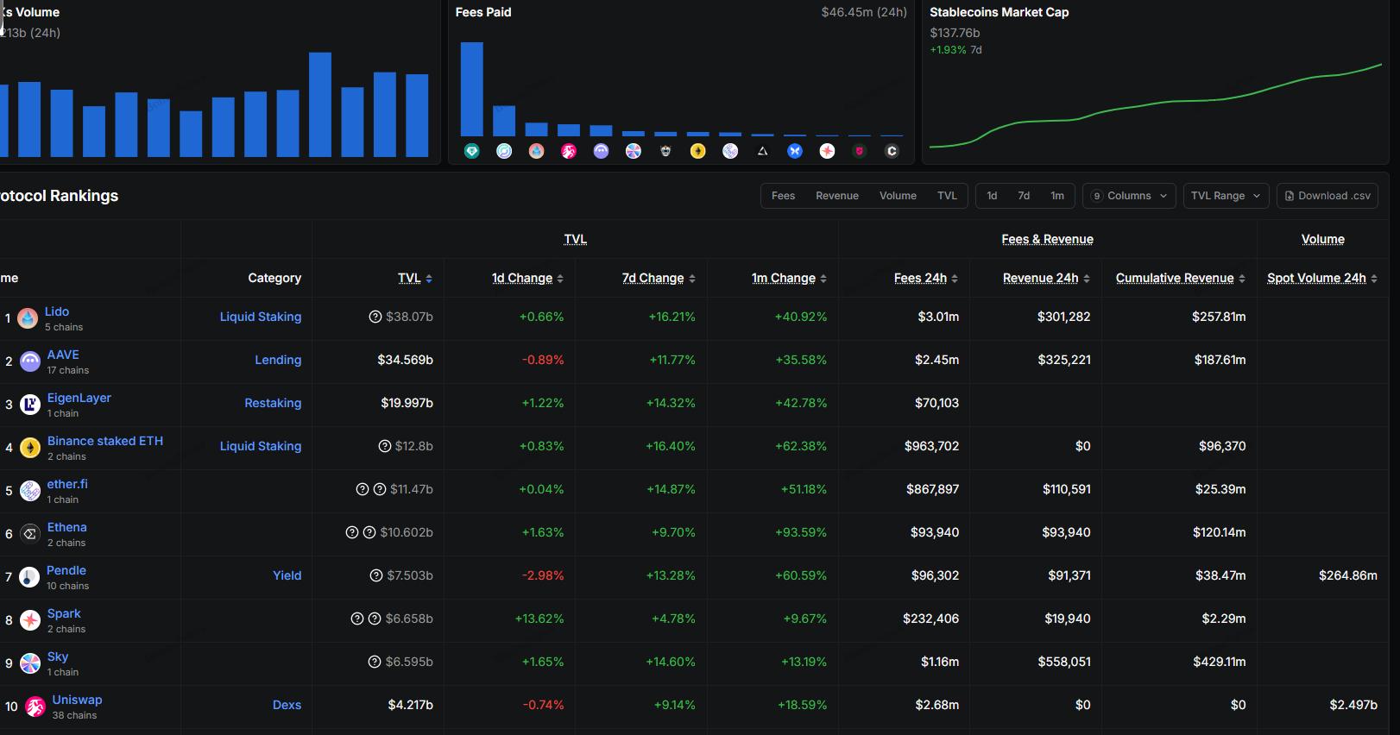Click the EigenLayer logo in rankings row 3
Screen dimensions: 1400x735
30,405
